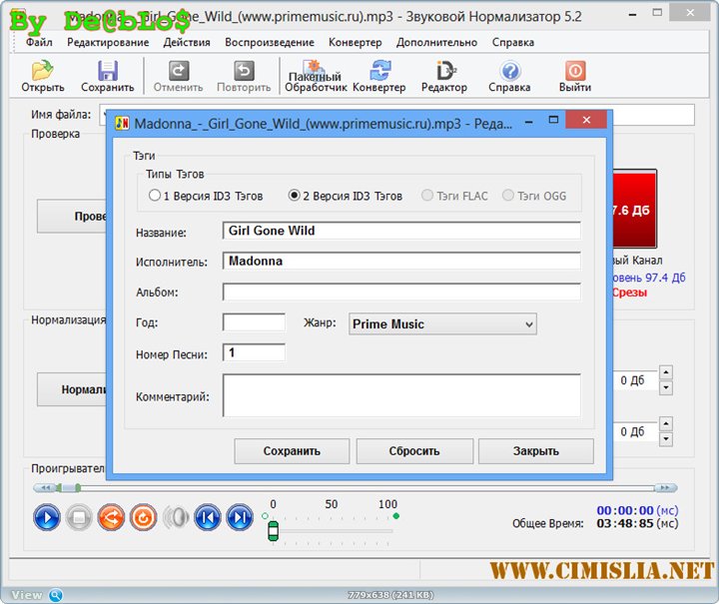Image resolution: width=719 pixels, height=604 pixels.
Task: Click the Альбом text input field
Action: pos(401,293)
